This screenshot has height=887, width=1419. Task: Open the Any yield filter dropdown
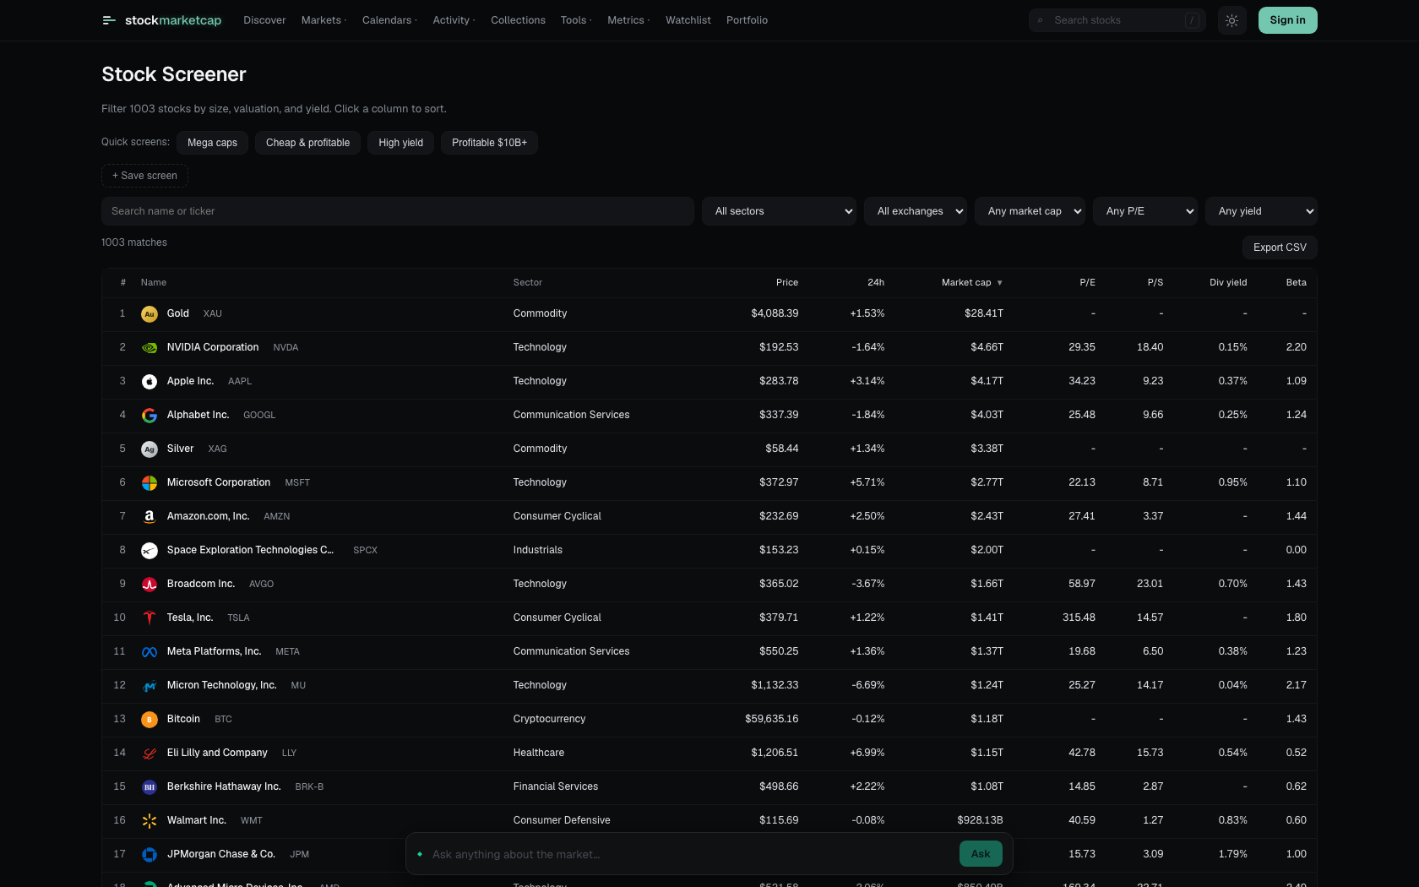point(1261,211)
